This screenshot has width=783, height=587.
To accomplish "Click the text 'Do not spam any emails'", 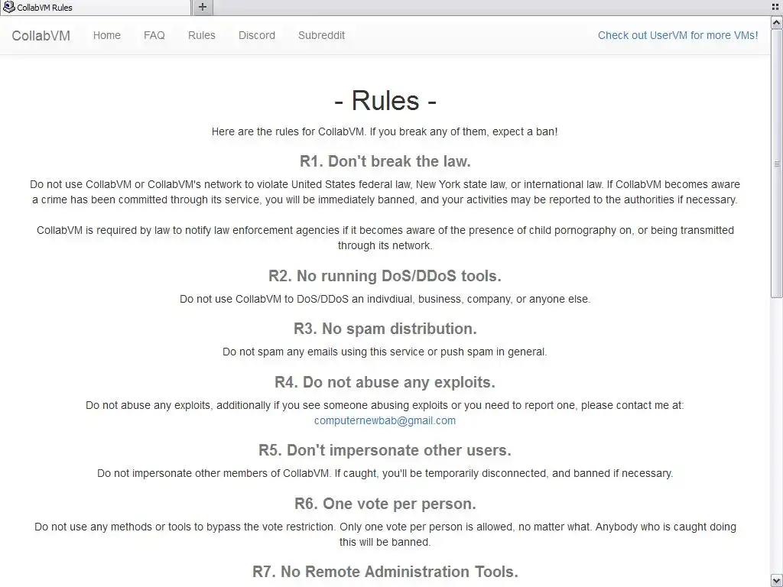I will point(385,352).
